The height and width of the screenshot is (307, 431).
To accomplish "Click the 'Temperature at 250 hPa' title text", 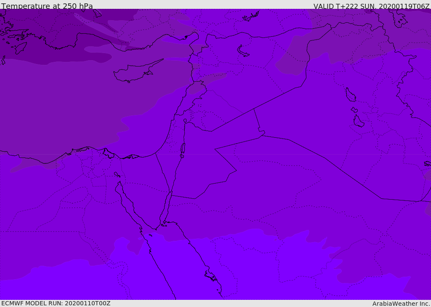I will point(47,6).
